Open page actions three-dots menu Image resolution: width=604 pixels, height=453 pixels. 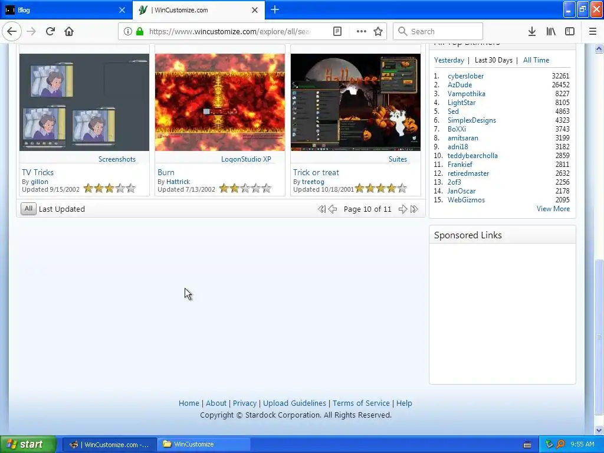click(362, 31)
